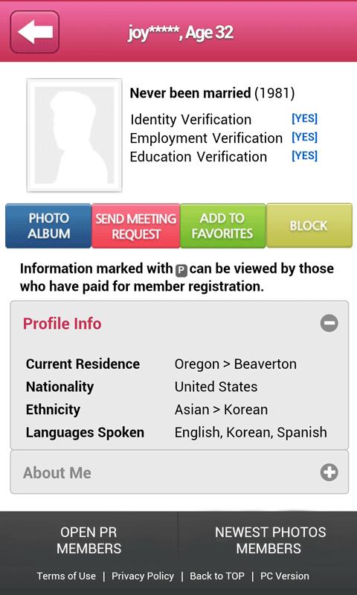Tap the back arrow icon
The image size is (357, 595).
[x=34, y=32]
